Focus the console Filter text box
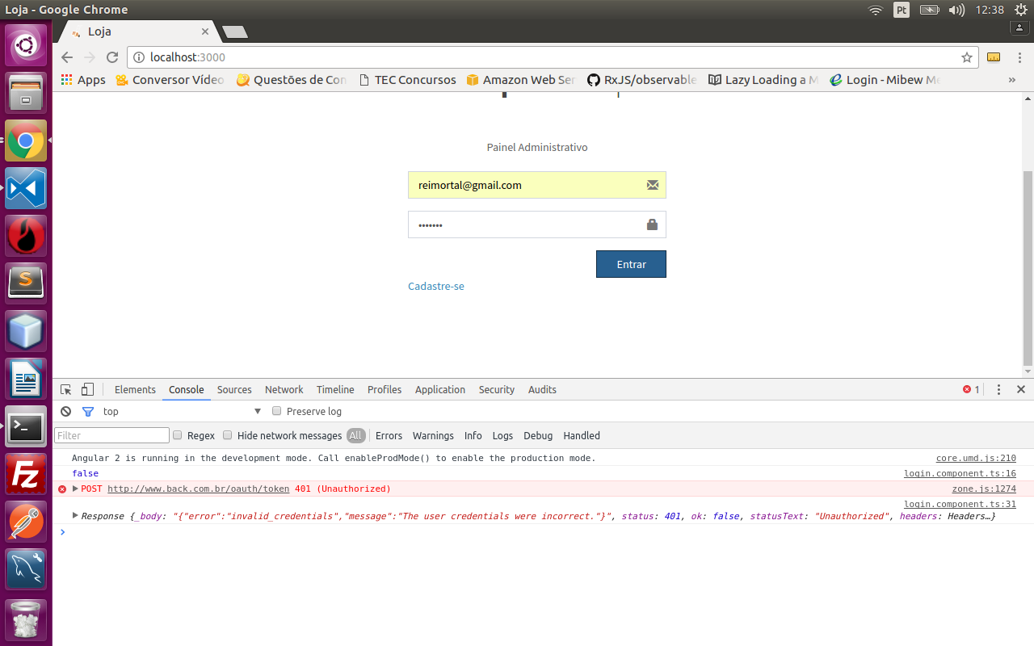This screenshot has width=1034, height=646. tap(111, 435)
